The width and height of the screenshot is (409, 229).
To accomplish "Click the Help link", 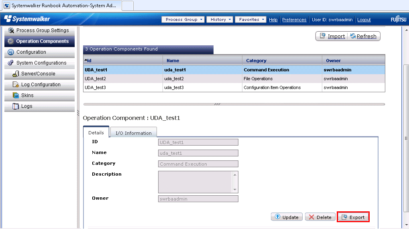I will coord(273,20).
